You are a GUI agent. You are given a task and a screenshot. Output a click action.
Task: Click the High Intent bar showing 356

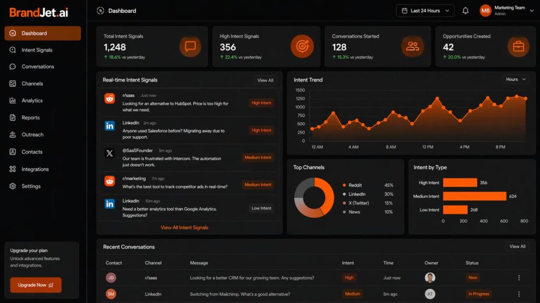[460, 183]
